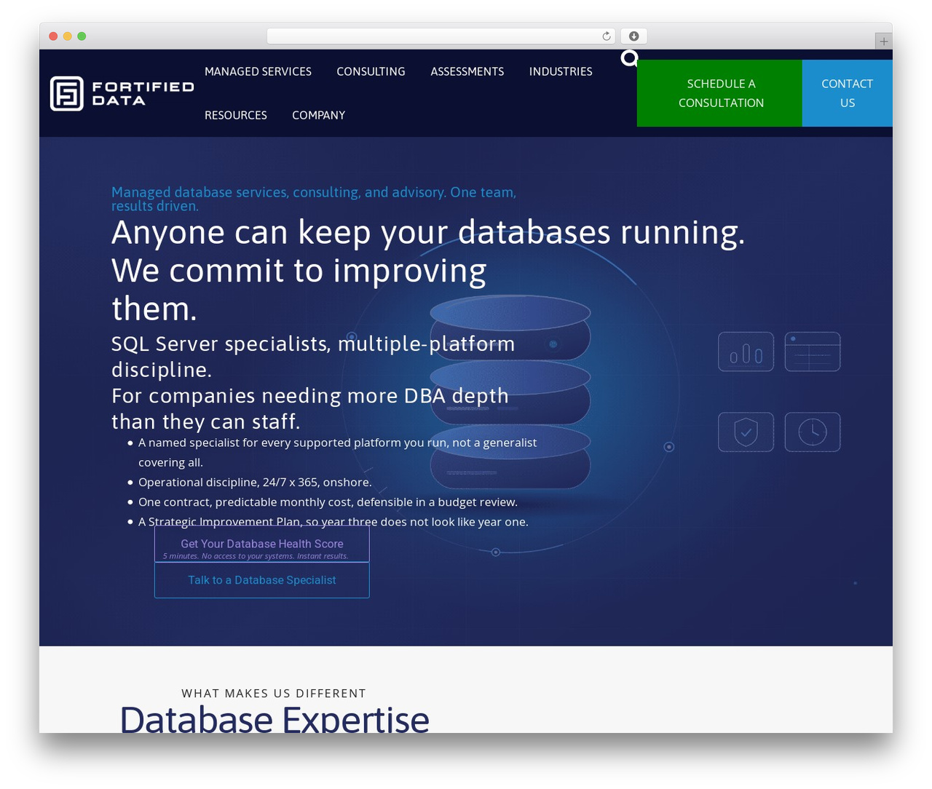The width and height of the screenshot is (932, 789).
Task: Click 'Operational discipline, 24/7 x 365, onshore.' bullet
Action: tap(255, 482)
